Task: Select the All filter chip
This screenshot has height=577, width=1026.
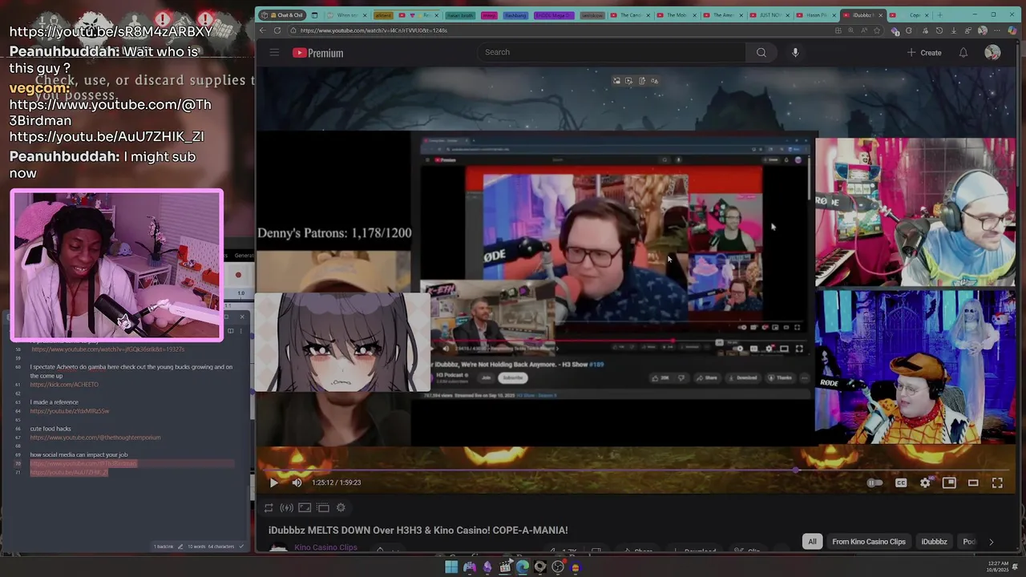Action: [x=812, y=542]
